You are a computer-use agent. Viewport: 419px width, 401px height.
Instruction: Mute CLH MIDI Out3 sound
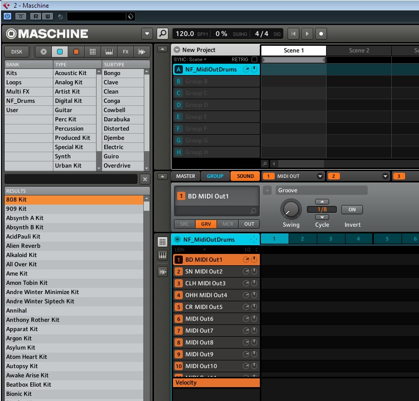click(254, 283)
